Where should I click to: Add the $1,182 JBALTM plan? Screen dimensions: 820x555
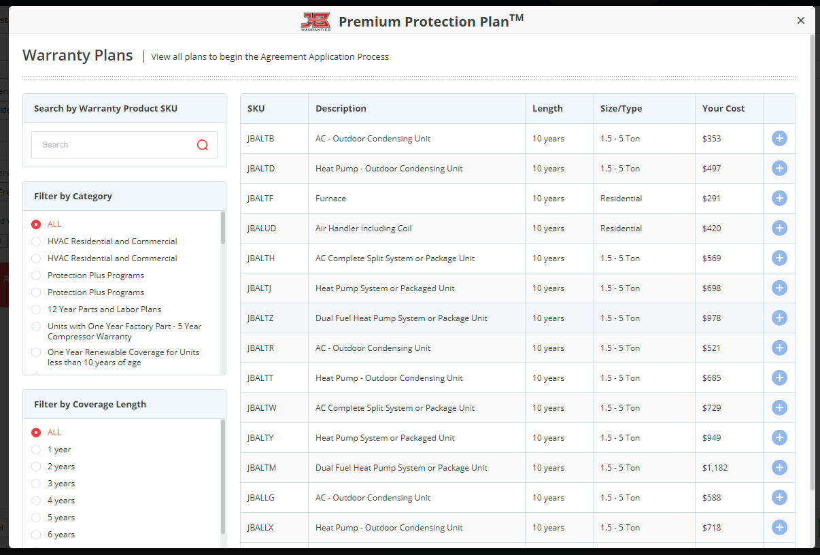tap(779, 468)
